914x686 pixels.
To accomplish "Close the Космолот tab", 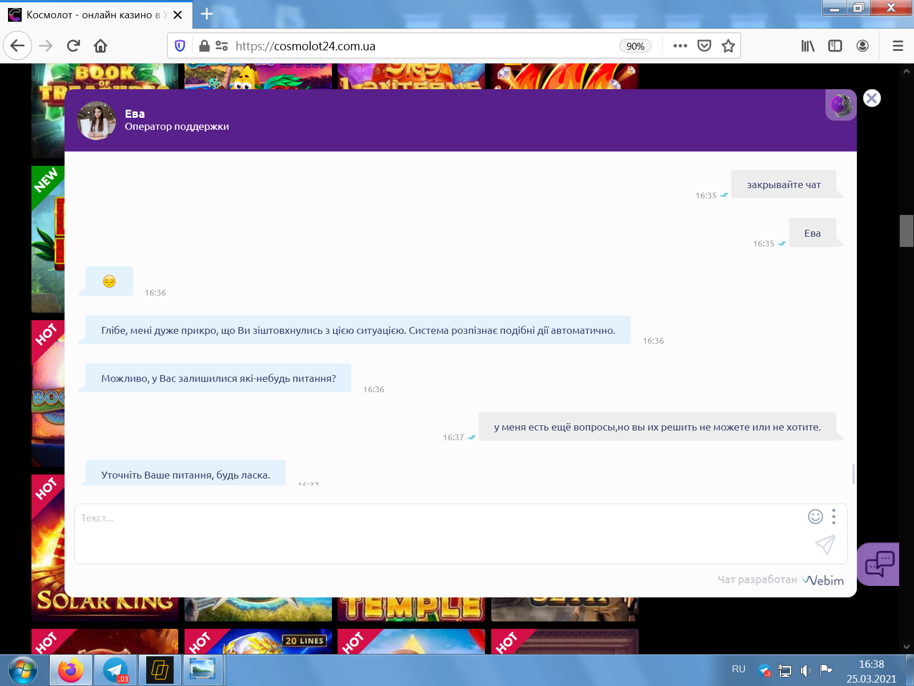I will click(178, 15).
